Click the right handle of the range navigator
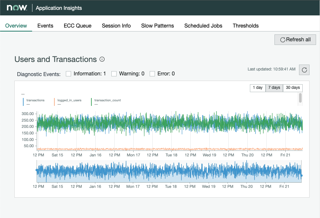This screenshot has width=320, height=218. pyautogui.click(x=302, y=175)
